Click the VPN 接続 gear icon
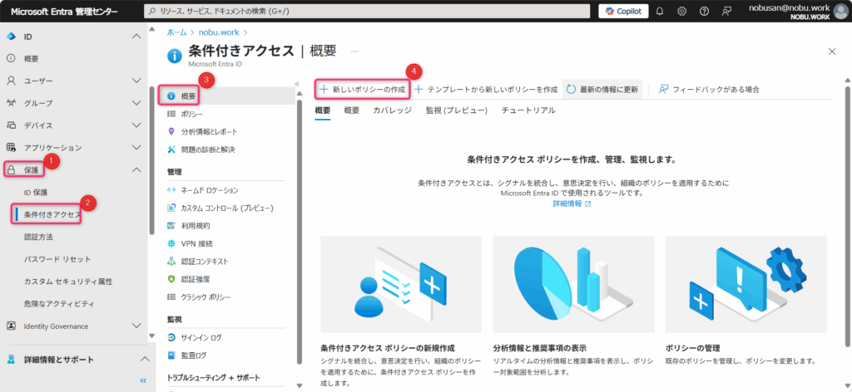 pyautogui.click(x=171, y=243)
